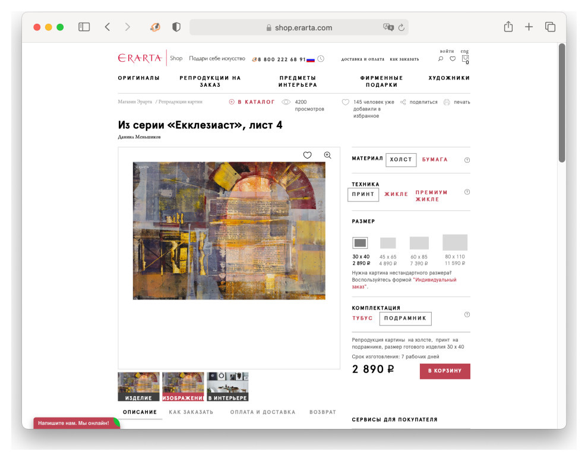
Task: Choose Тубус packaging option
Action: coord(362,318)
